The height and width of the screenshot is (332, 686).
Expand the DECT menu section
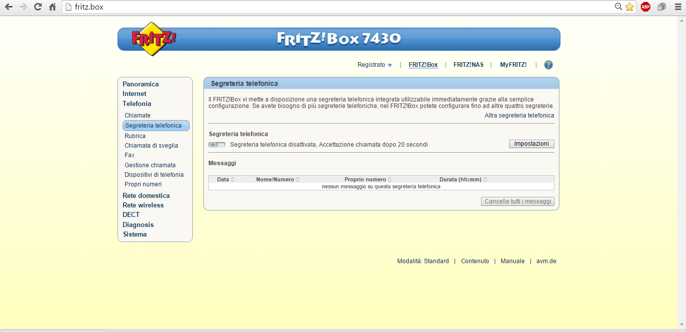point(131,214)
